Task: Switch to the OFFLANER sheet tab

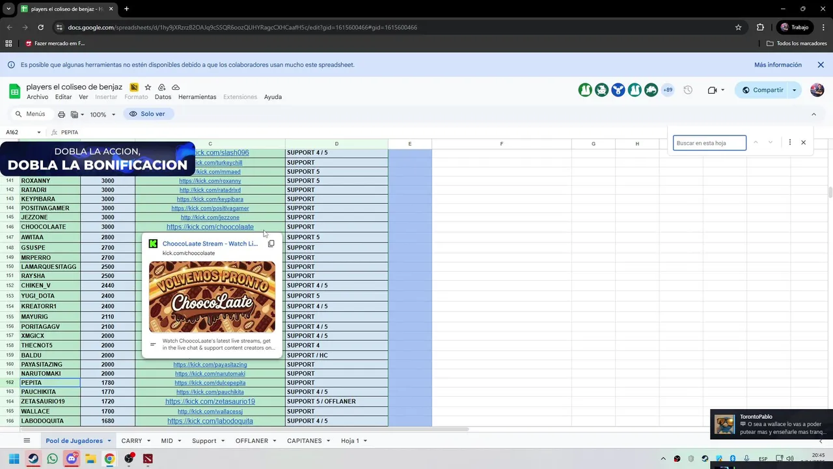Action: tap(251, 441)
